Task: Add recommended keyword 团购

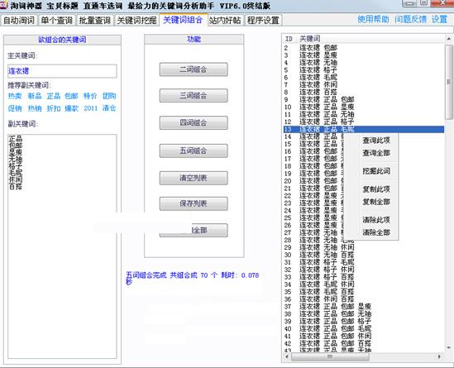Action: [x=109, y=96]
